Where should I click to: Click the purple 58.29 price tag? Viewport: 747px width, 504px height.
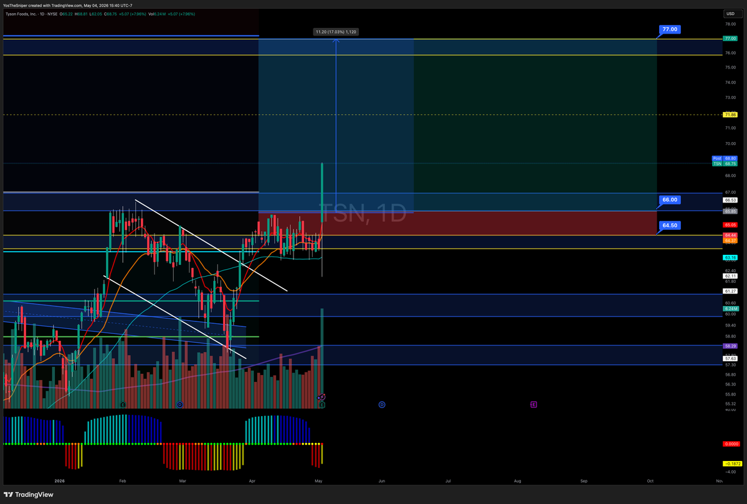[730, 346]
